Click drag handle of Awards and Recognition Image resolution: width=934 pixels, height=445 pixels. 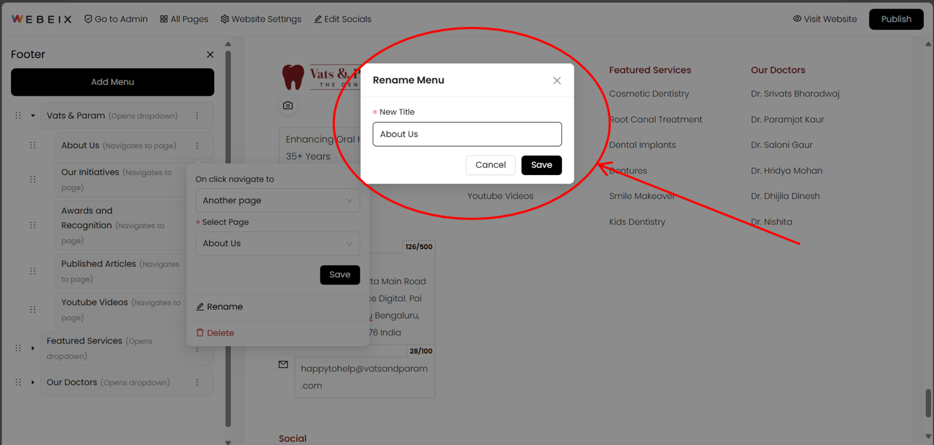click(x=33, y=225)
